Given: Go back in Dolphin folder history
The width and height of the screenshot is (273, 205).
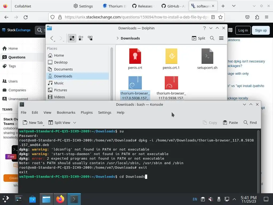Looking at the screenshot, I should pyautogui.click(x=52, y=38).
